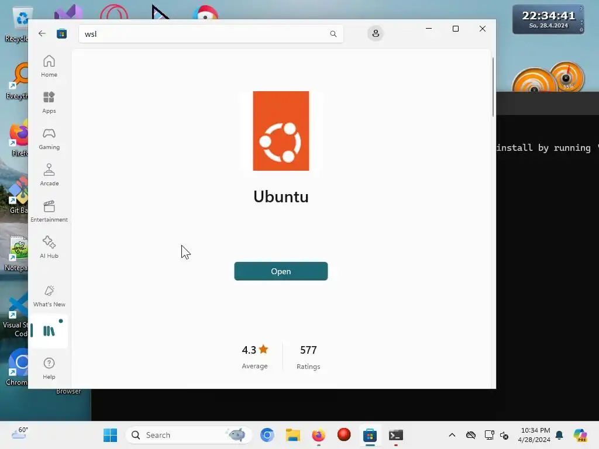Click the display and network tray icon
The image size is (599, 449).
(x=490, y=435)
